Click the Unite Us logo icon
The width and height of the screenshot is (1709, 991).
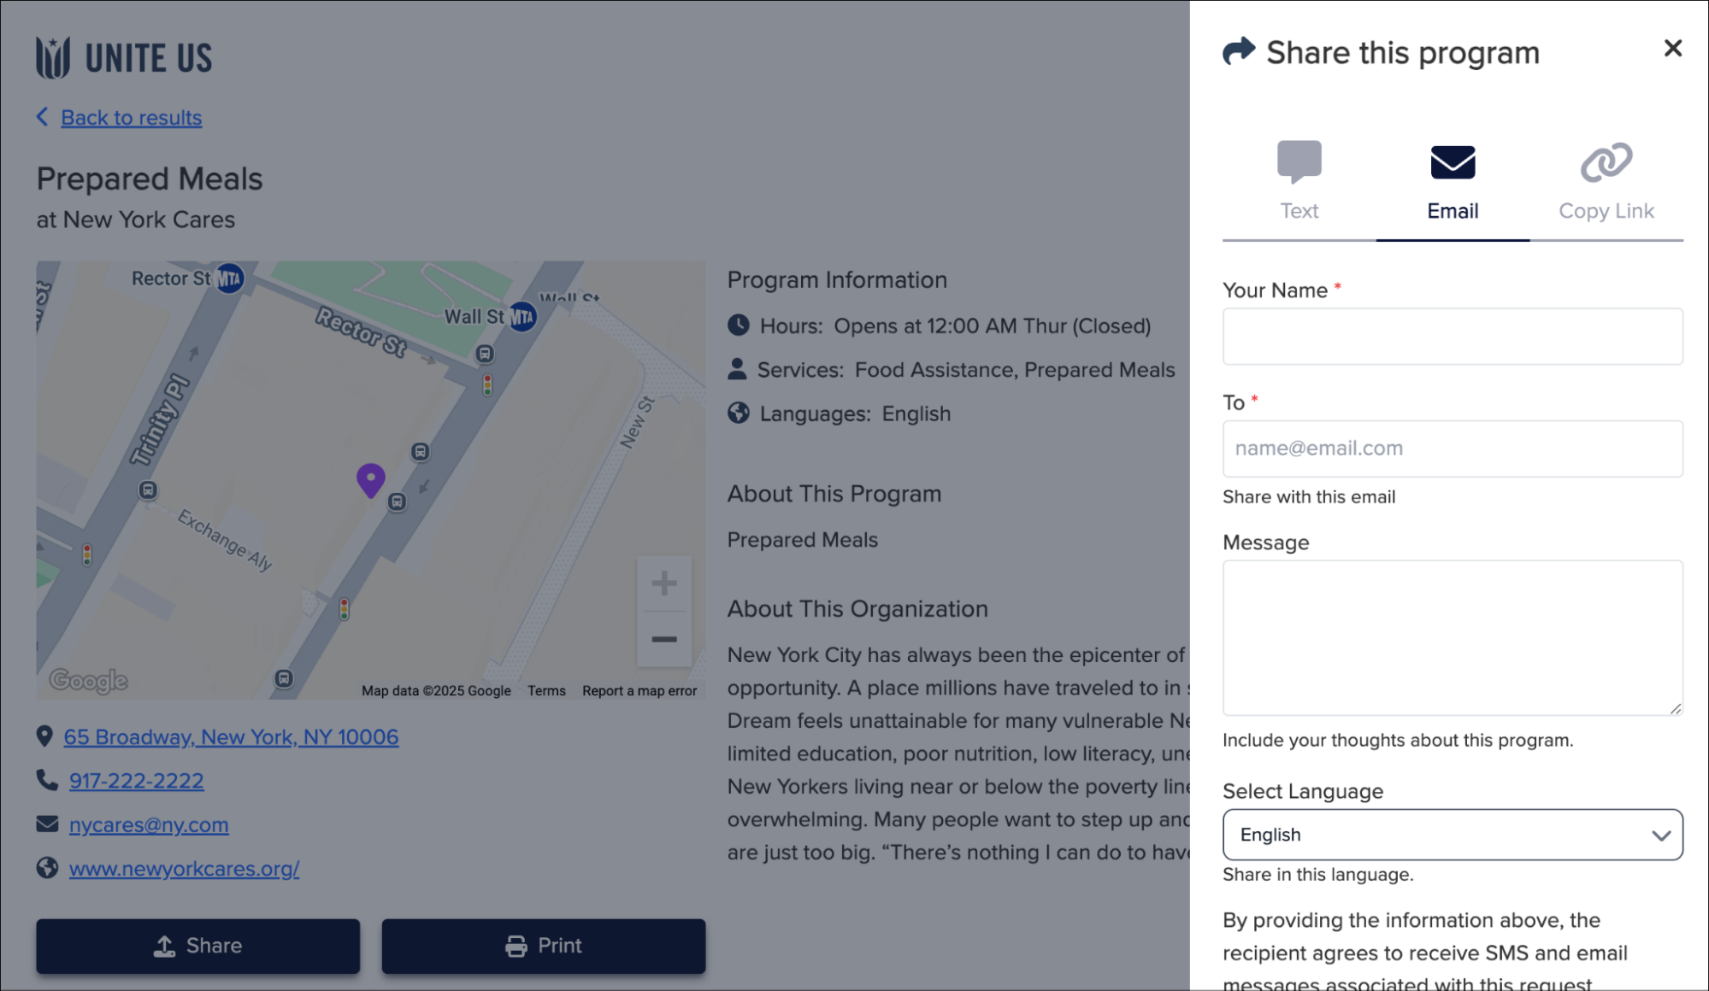click(52, 56)
